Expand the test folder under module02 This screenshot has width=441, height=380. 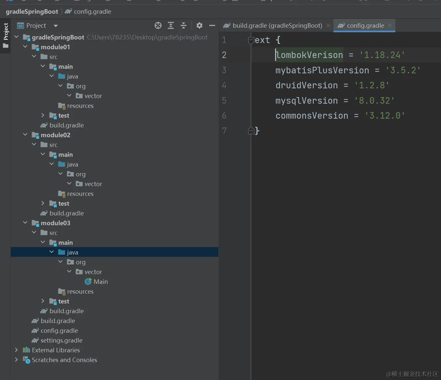click(43, 203)
